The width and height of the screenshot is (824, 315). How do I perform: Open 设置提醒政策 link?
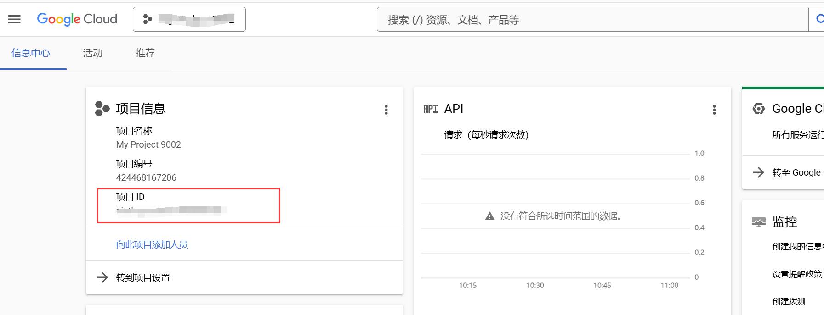797,274
